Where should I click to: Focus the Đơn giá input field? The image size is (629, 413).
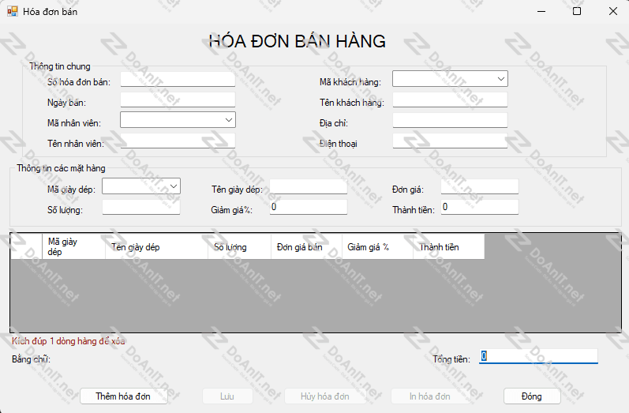tap(480, 186)
